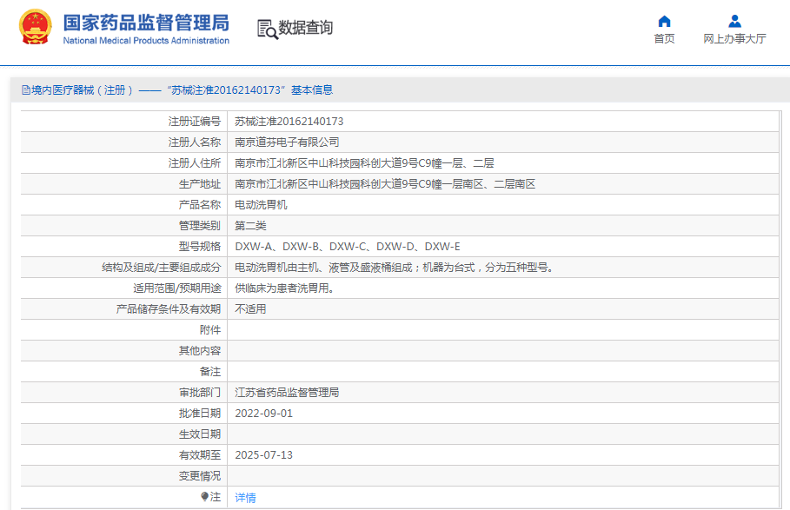Click the National Medical Products Administration English text
This screenshot has height=510, width=790.
point(146,41)
